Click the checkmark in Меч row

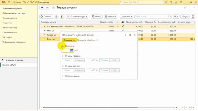pos(123,31)
